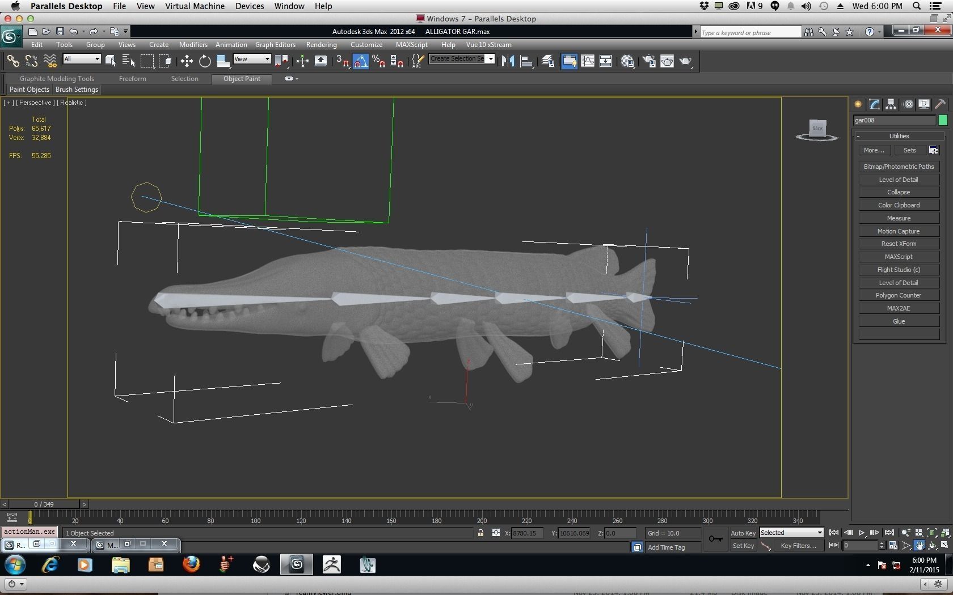Image resolution: width=953 pixels, height=595 pixels.
Task: Click the time slider showing 0 / 349
Action: click(44, 504)
